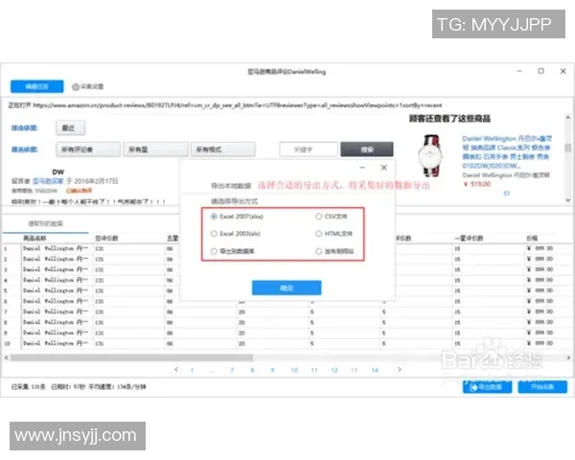Open the Amazon buyer reviewer link

48,181
